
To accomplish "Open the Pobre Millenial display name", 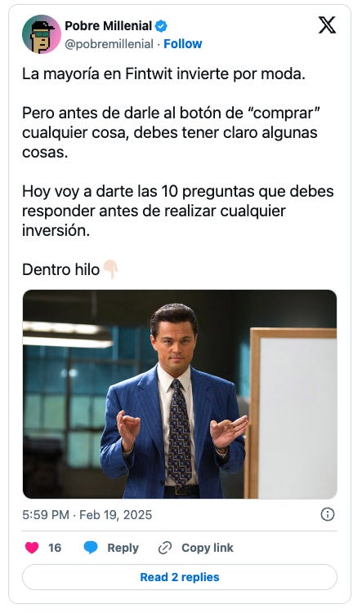I will (108, 26).
